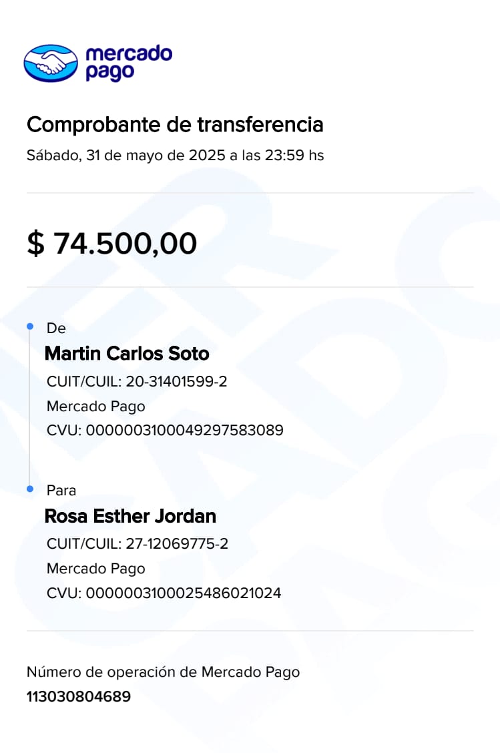Screen dimensions: 500x753
Task: Click the sender CUIT/CUIL 20-31401599-2
Action: [137, 382]
